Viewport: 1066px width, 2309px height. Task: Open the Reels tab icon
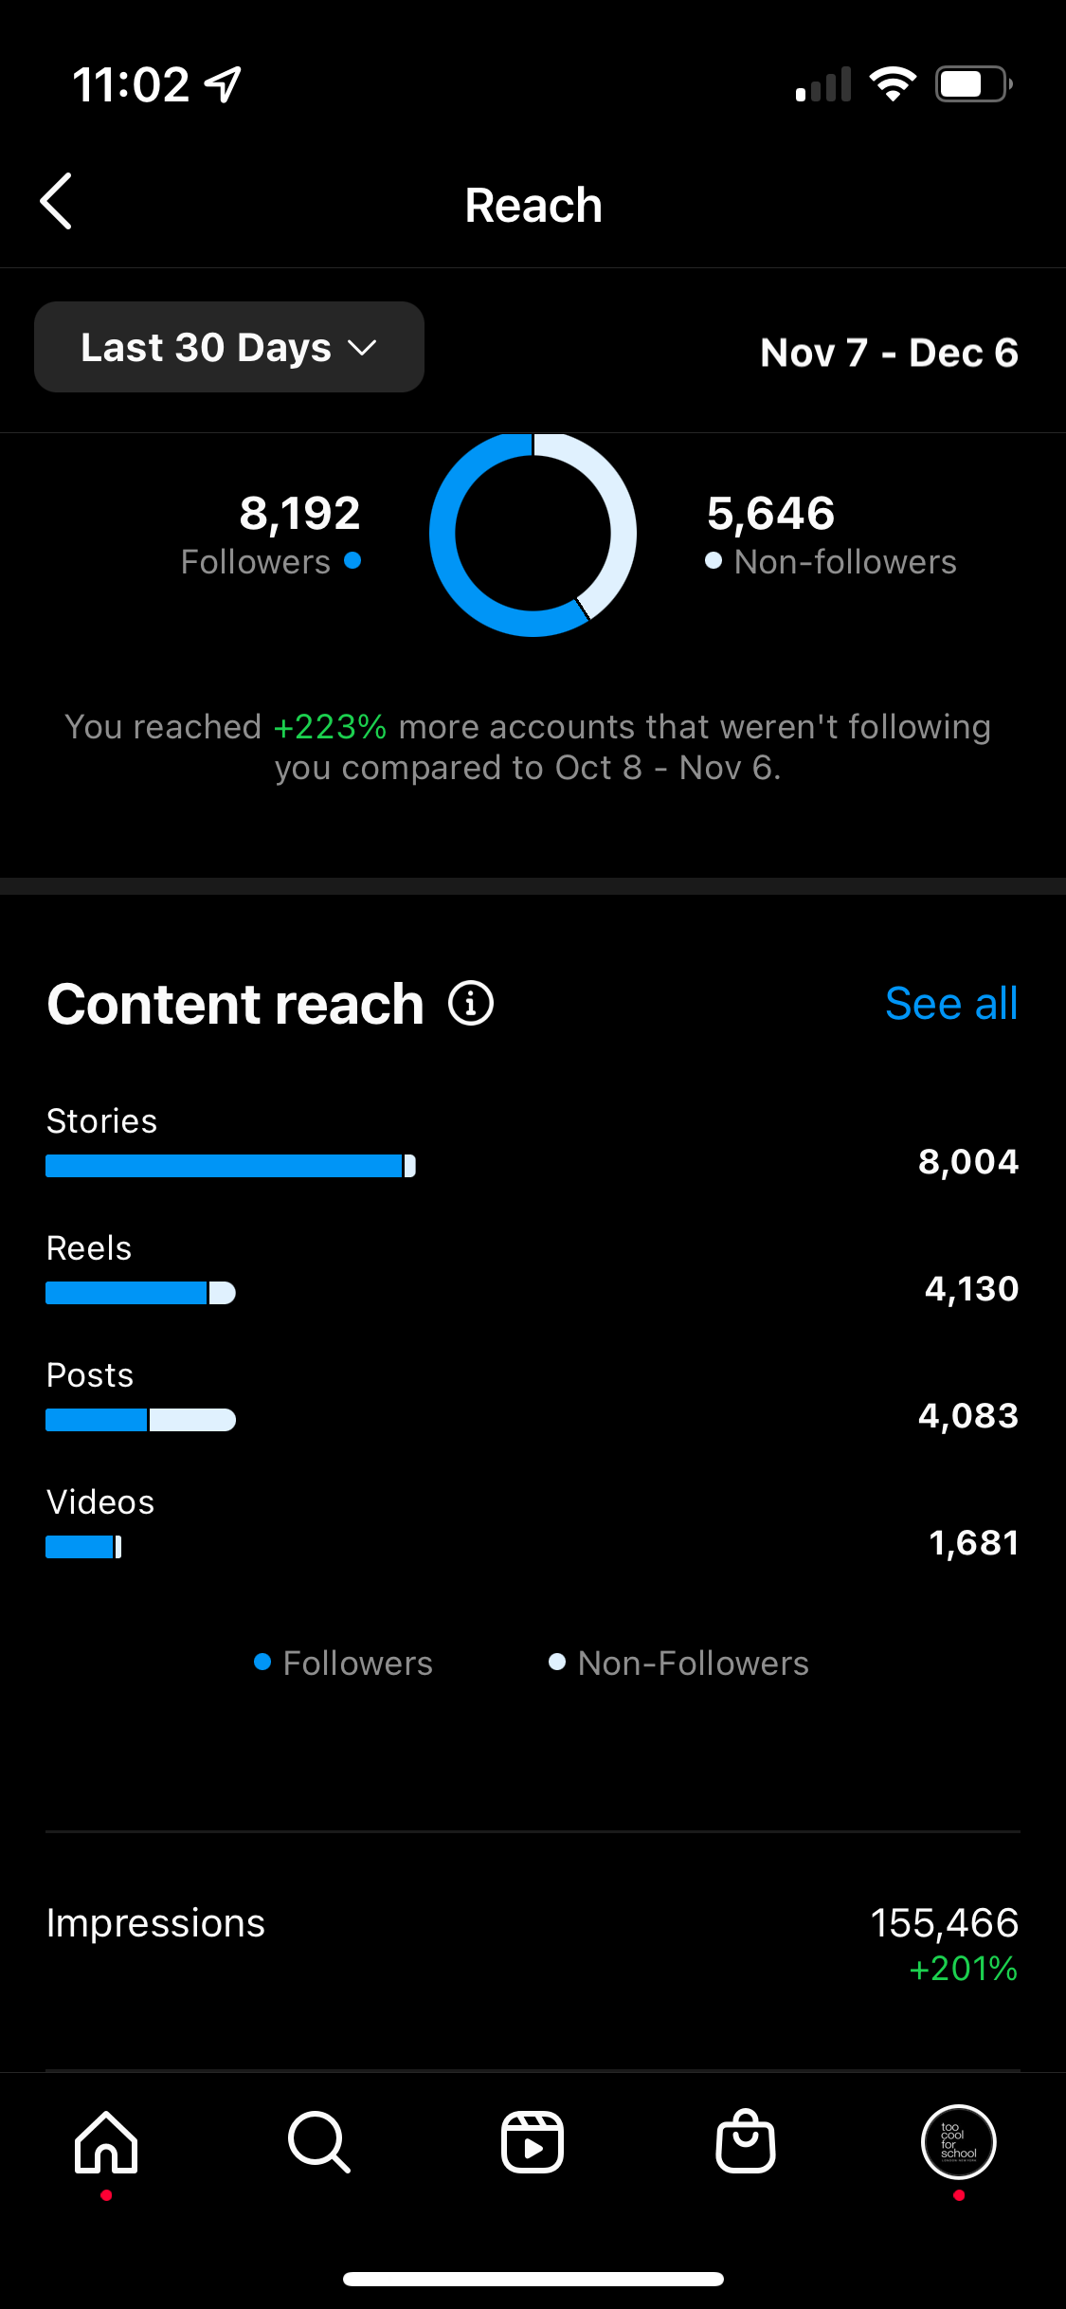click(x=533, y=2142)
